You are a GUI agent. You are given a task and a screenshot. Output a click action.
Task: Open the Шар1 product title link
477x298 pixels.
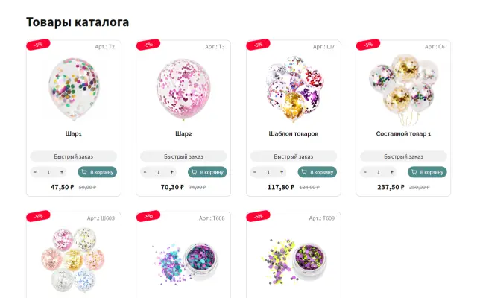pos(73,134)
